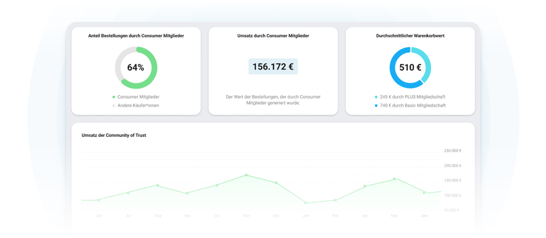The image size is (546, 238).
Task: Click the 100.000 € y-axis label
Action: (x=453, y=195)
